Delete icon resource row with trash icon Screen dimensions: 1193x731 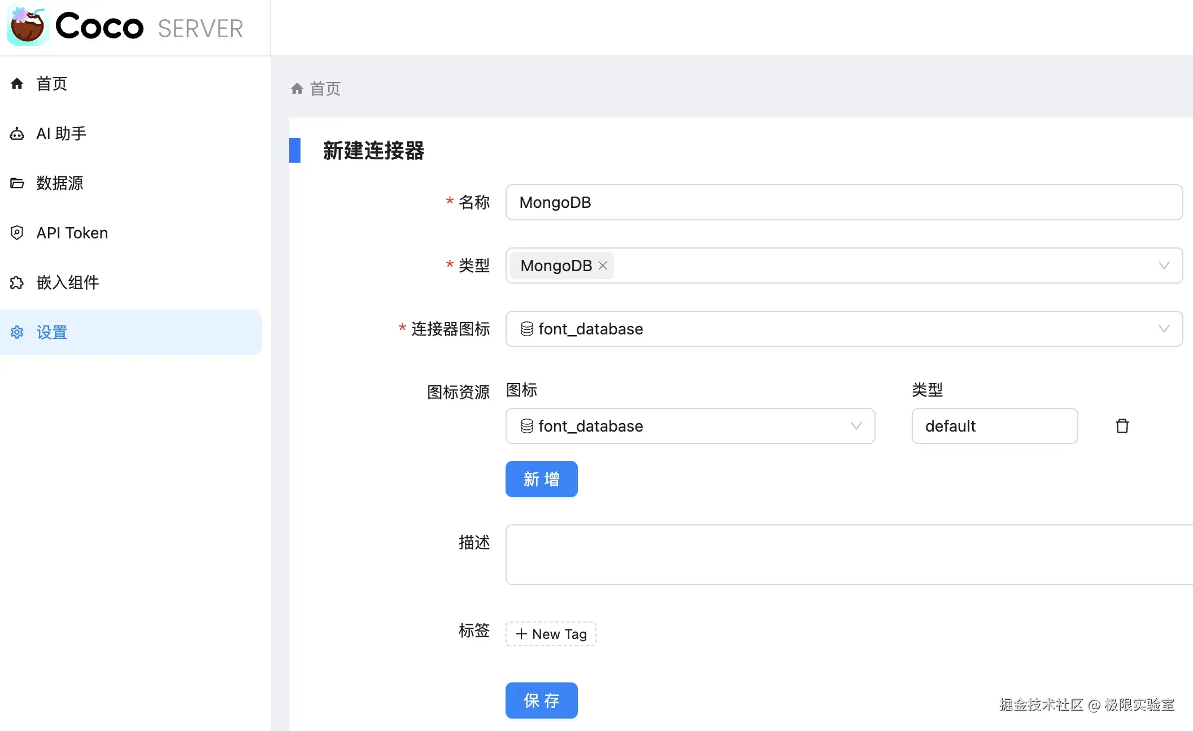click(x=1122, y=426)
